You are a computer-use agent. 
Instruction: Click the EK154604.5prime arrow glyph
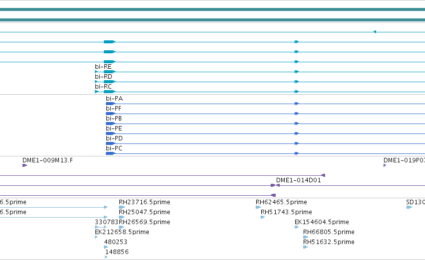point(297,227)
